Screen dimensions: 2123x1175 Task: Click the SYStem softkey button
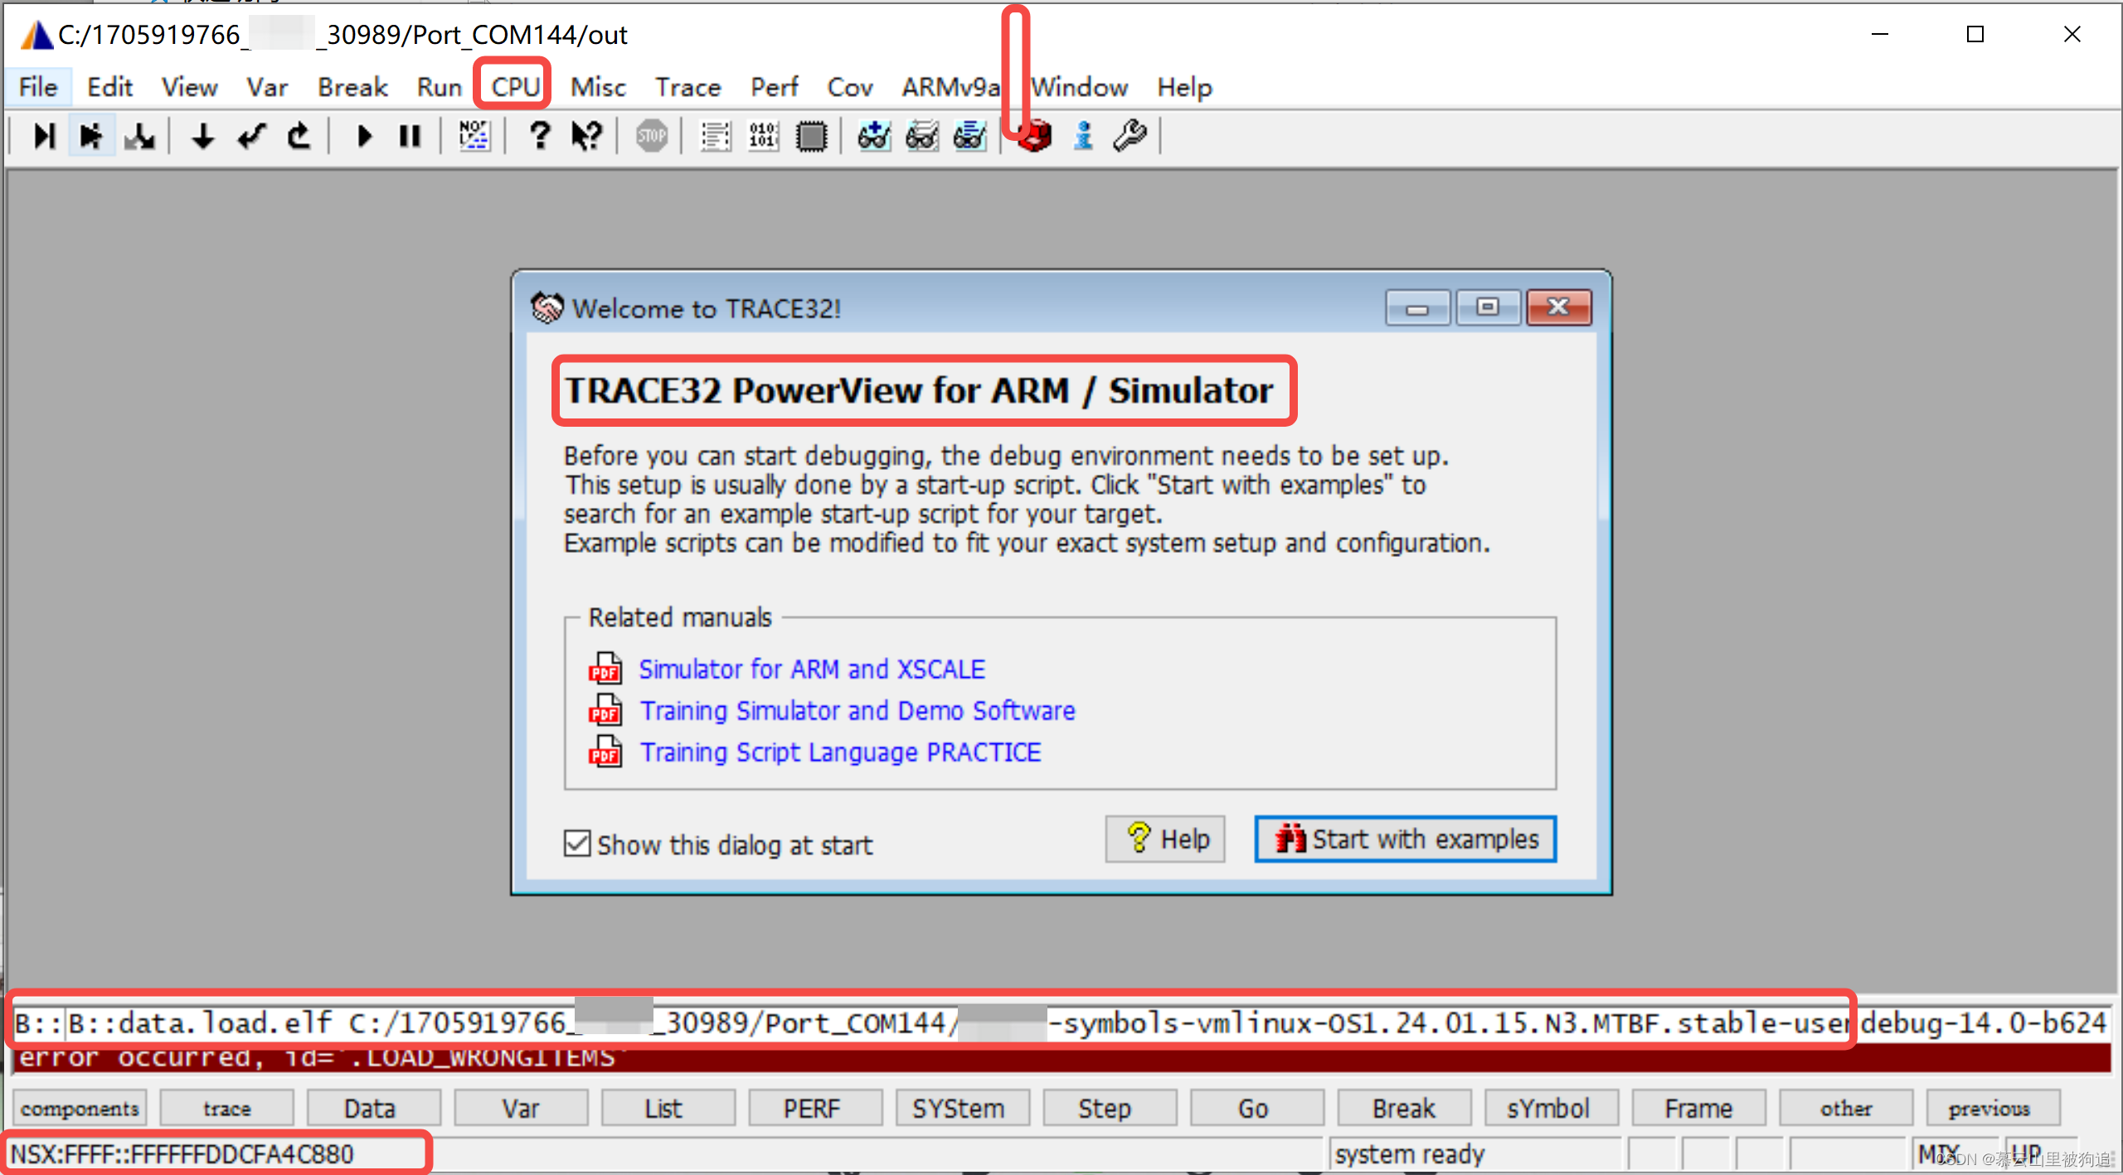[959, 1109]
